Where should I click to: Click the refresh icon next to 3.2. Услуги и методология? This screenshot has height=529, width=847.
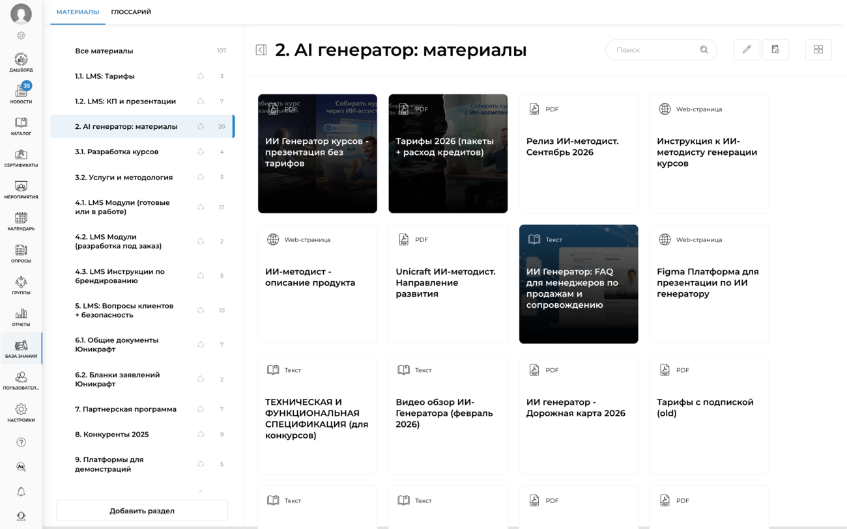pos(201,177)
